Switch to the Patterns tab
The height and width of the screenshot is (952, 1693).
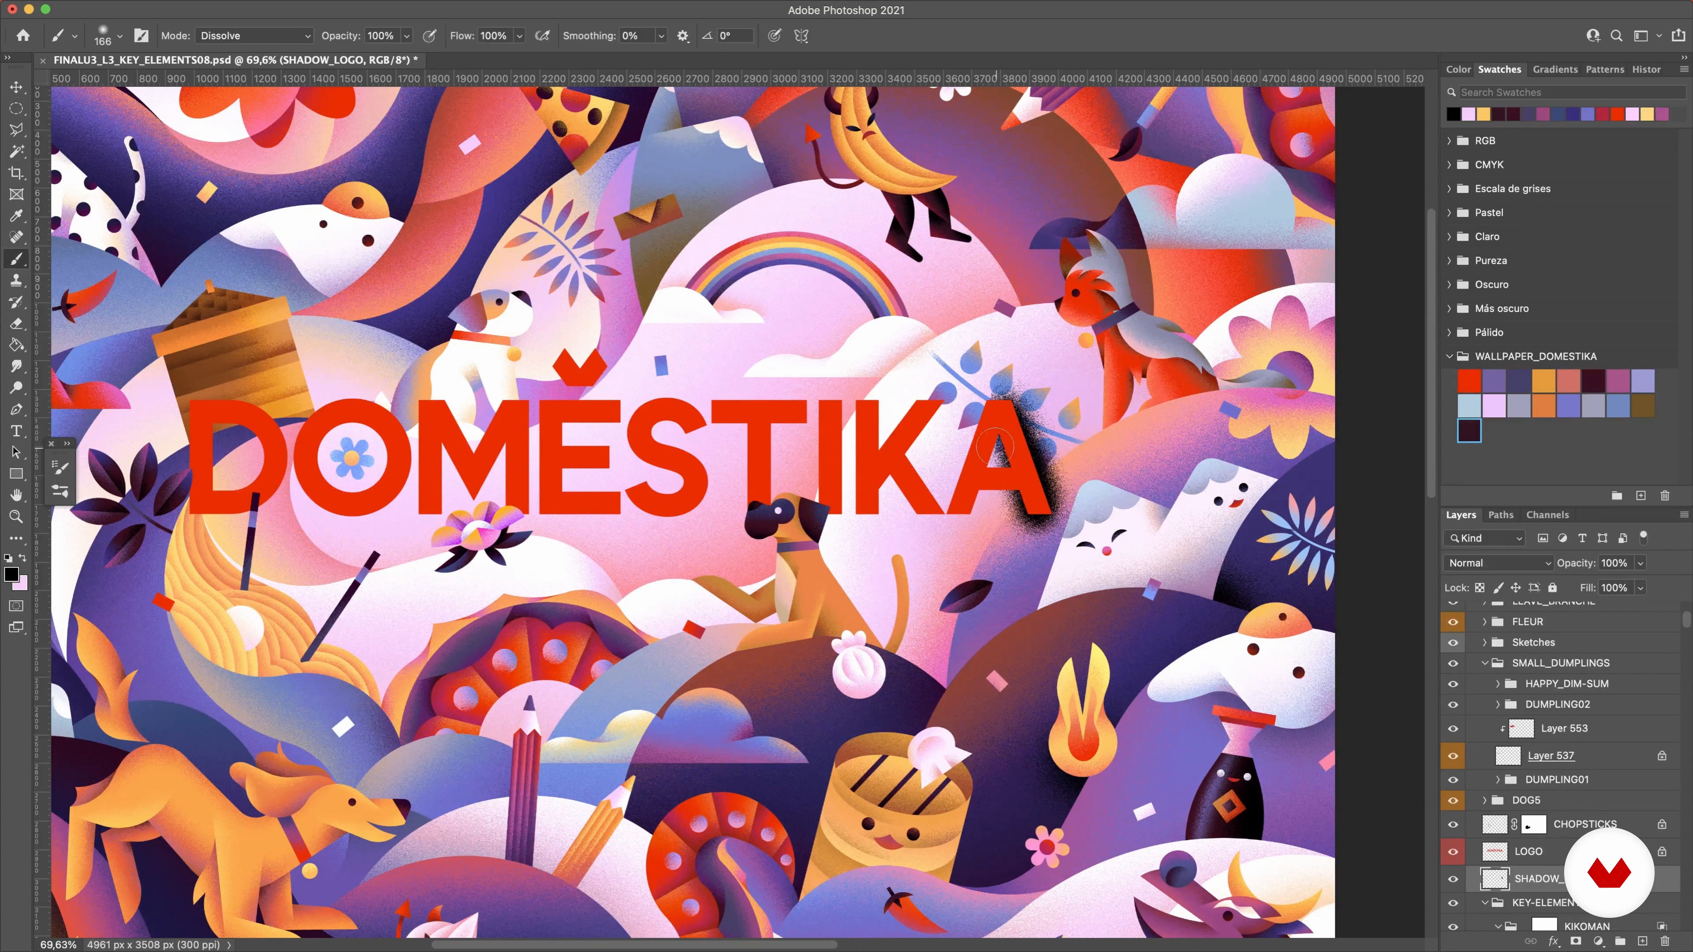coord(1604,69)
